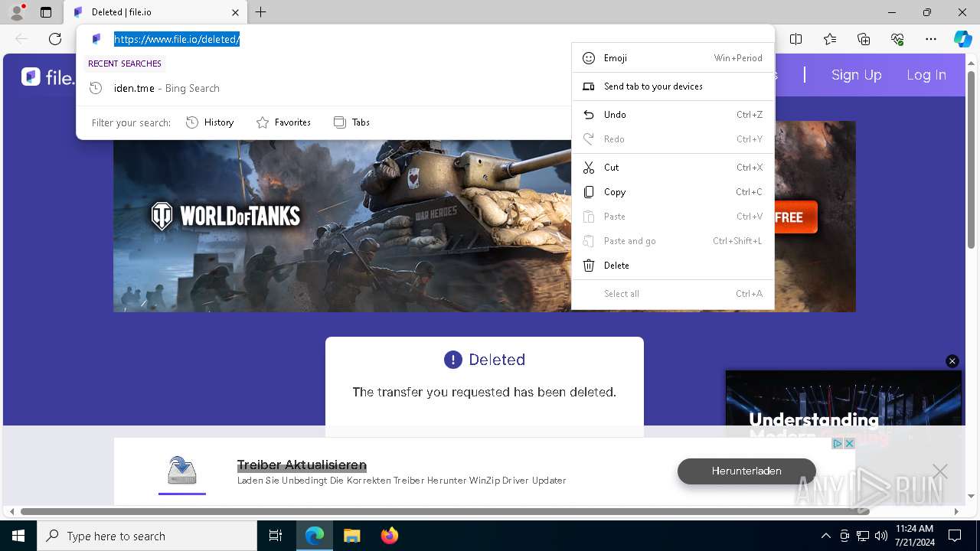Select Cut in the context menu

click(673, 168)
